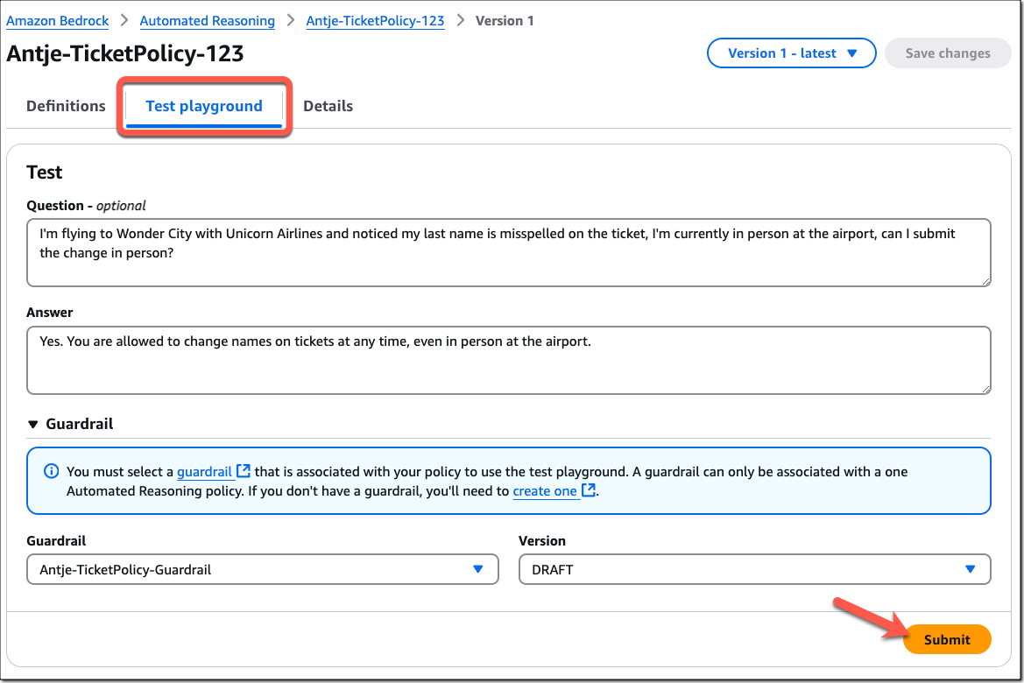Click the Save changes button

948,53
